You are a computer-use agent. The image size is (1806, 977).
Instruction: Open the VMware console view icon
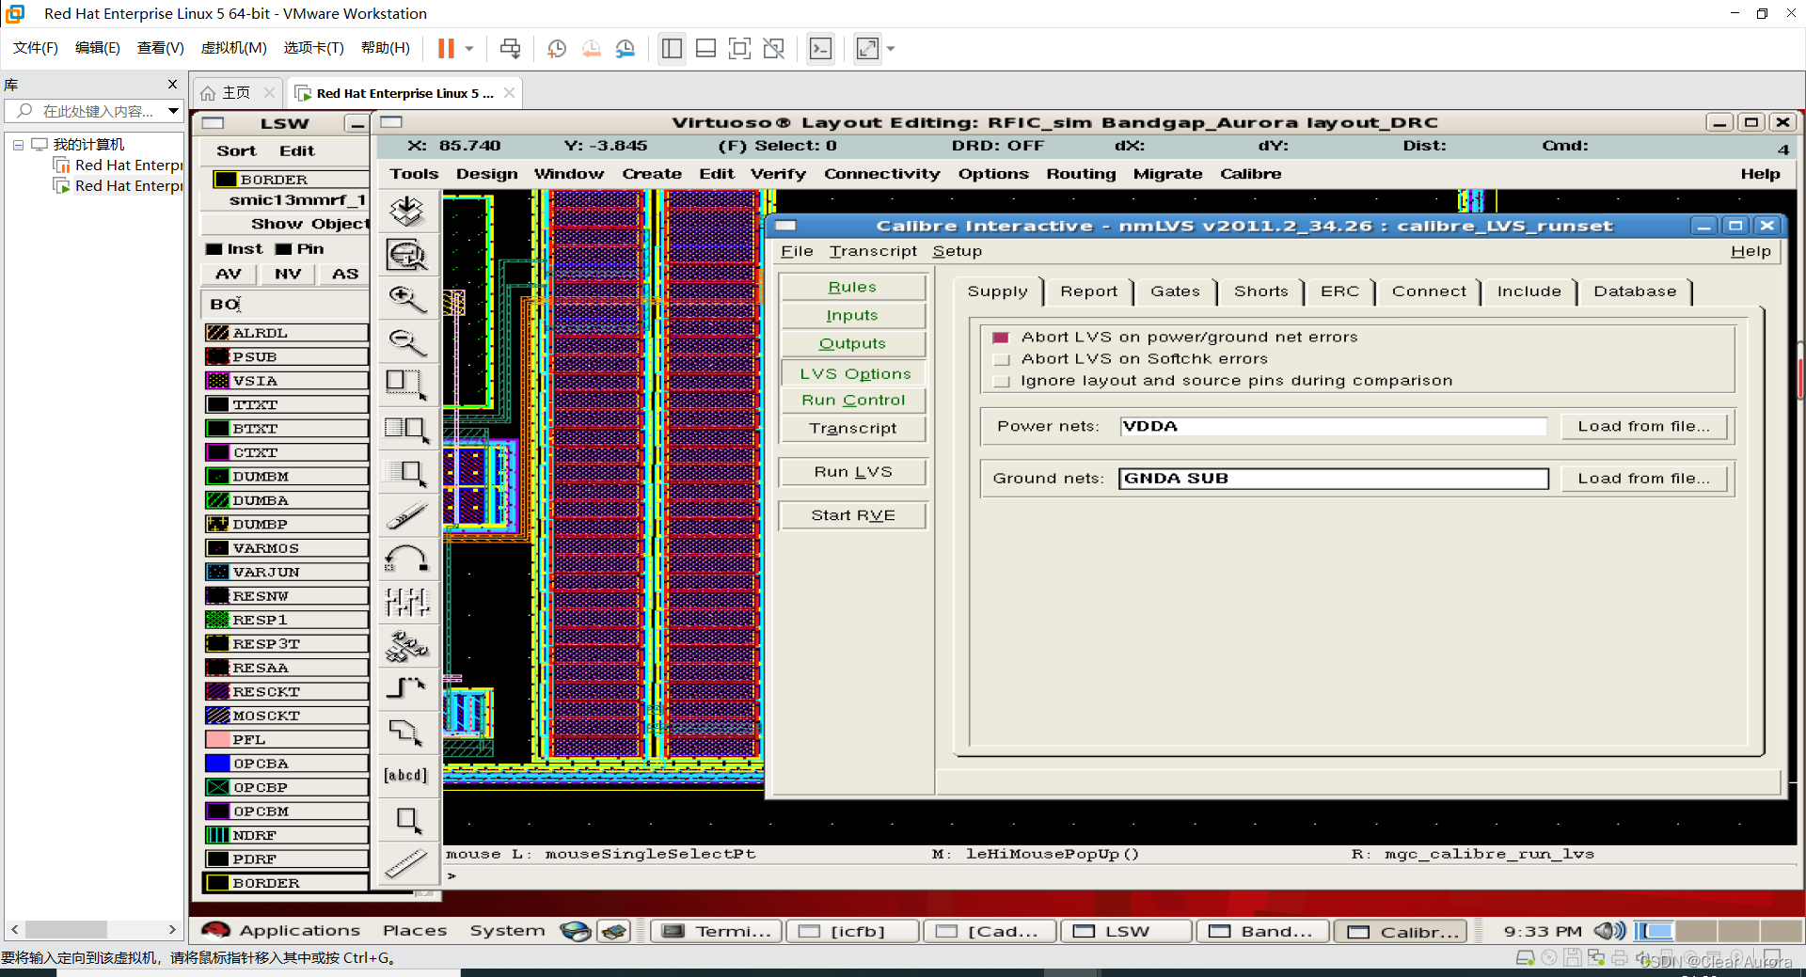(x=820, y=48)
